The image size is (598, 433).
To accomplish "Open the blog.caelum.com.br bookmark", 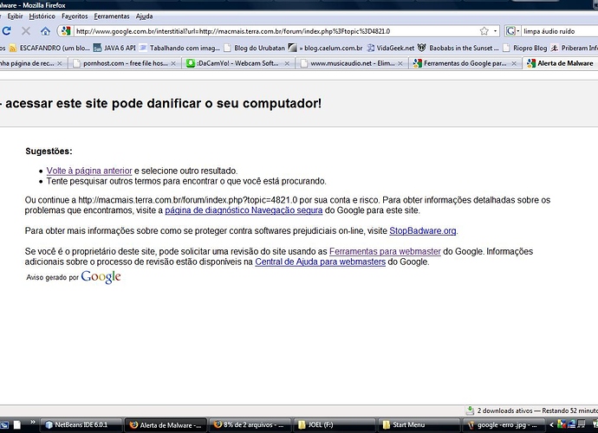I will [325, 48].
